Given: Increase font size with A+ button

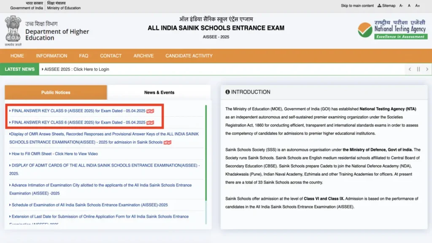Looking at the screenshot, I should 418,5.
